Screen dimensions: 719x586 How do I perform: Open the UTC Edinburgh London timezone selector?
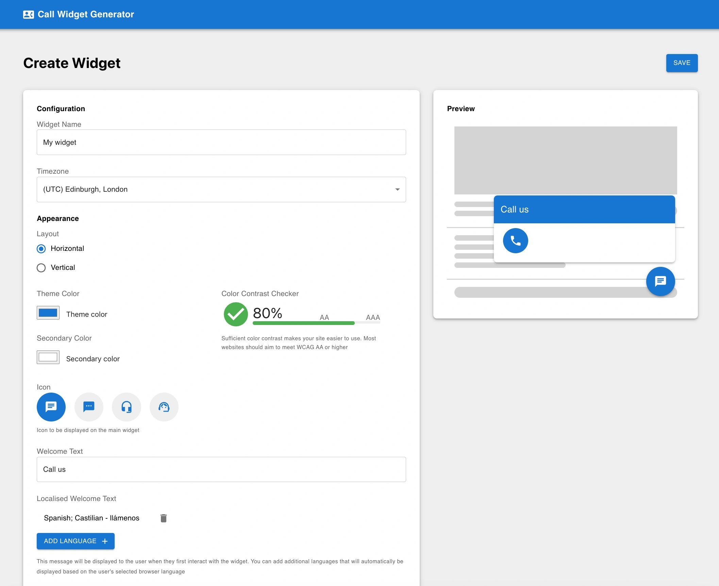pyautogui.click(x=221, y=189)
